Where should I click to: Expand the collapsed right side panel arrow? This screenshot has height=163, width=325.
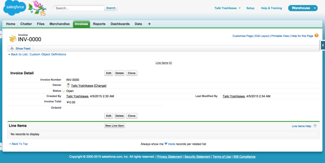click(323, 45)
